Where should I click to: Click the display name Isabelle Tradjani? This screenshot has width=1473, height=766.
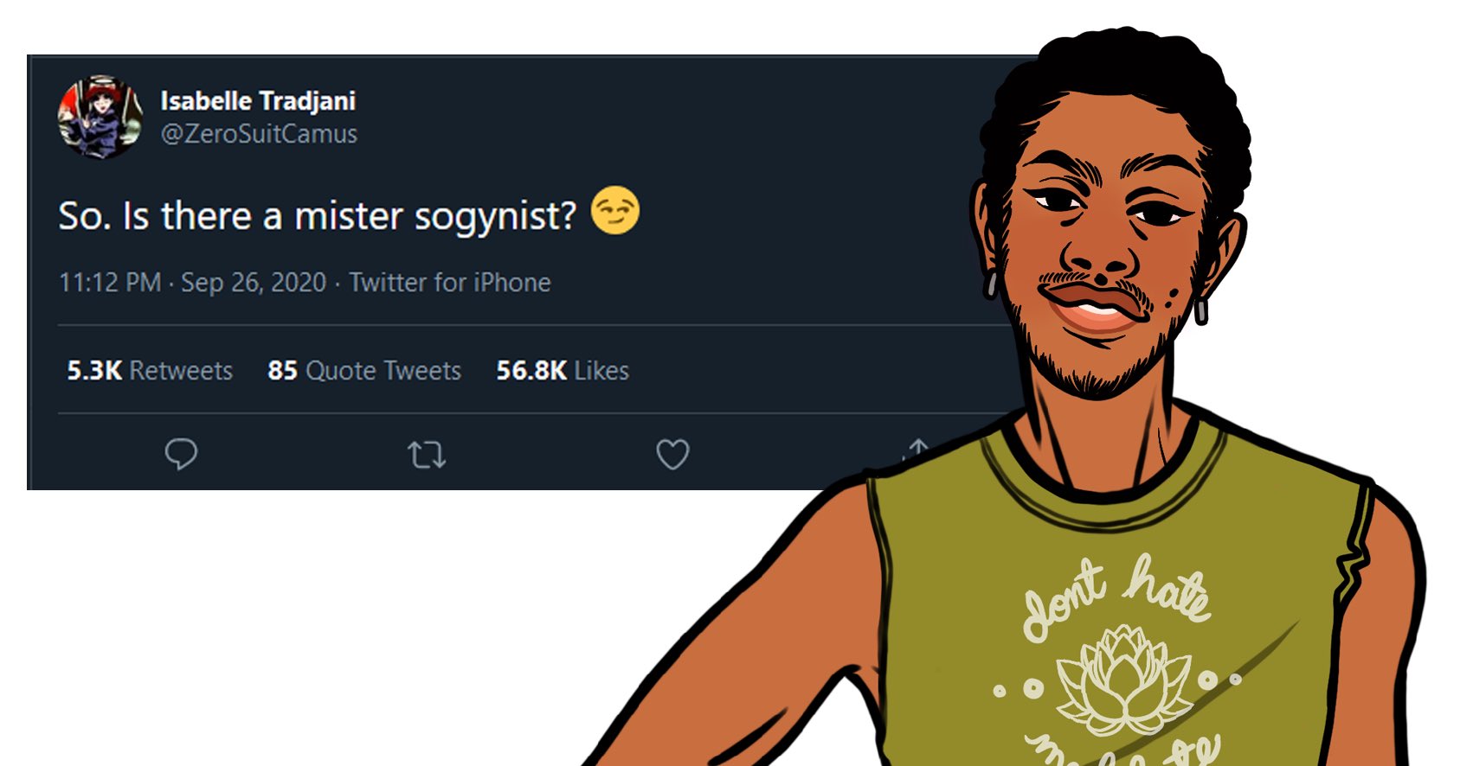(x=258, y=100)
